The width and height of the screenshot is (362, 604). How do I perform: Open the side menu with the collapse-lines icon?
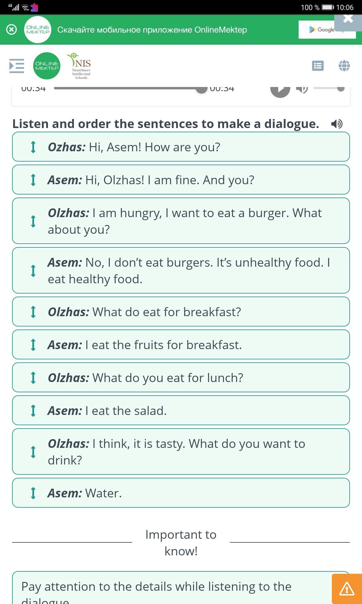tap(17, 66)
